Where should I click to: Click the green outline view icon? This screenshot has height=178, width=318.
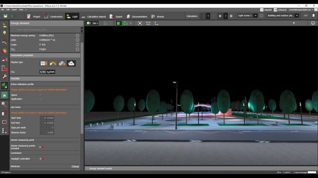tap(126, 23)
